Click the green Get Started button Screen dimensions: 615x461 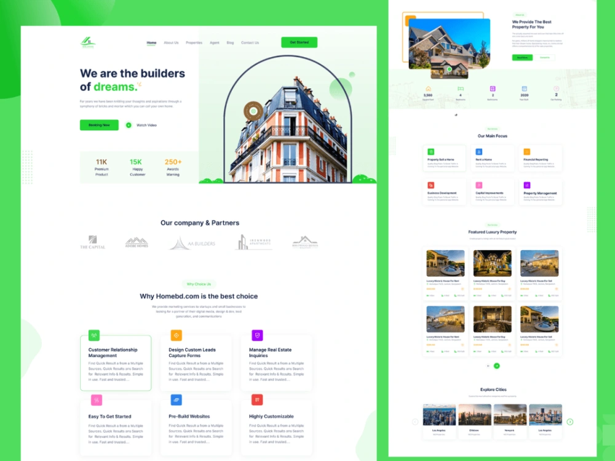pos(300,42)
